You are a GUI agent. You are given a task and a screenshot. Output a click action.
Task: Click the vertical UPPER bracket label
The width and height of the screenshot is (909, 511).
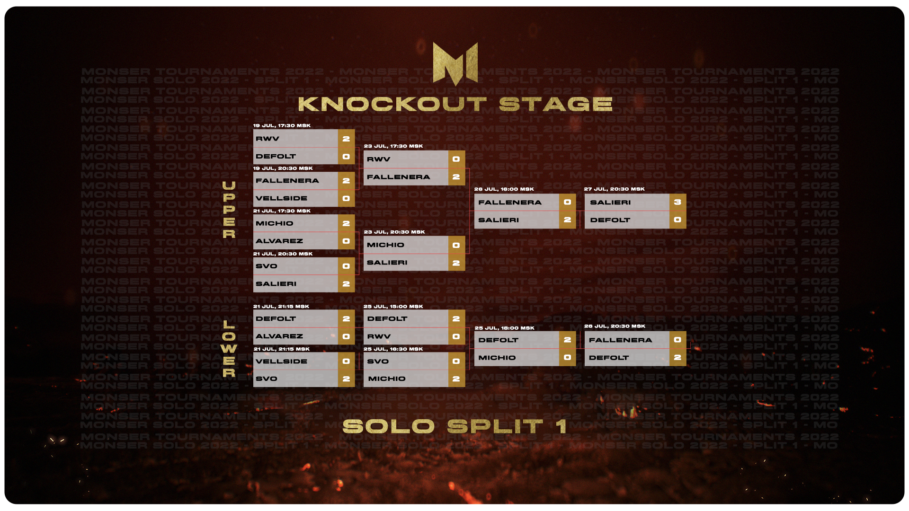[x=229, y=210]
